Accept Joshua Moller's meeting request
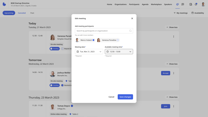 (166, 73)
